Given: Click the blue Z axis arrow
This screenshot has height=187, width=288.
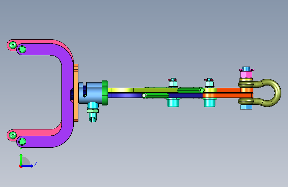Looking at the screenshot, I should (28, 166).
